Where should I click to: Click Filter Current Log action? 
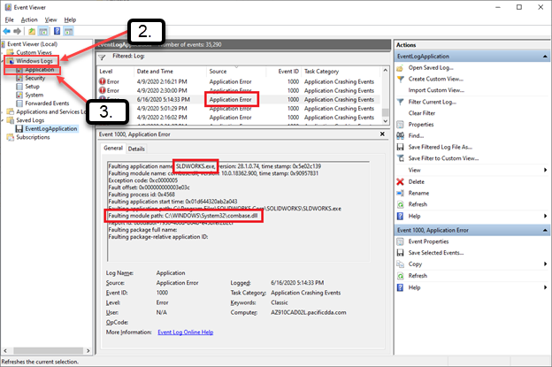tap(432, 102)
